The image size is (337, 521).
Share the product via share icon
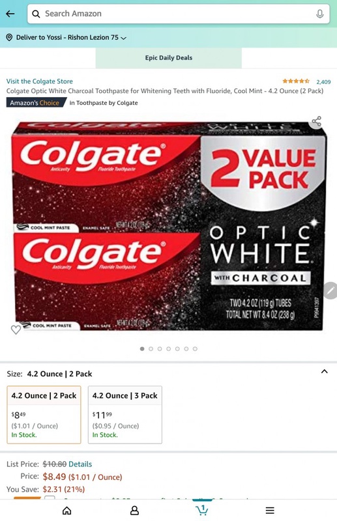(316, 122)
